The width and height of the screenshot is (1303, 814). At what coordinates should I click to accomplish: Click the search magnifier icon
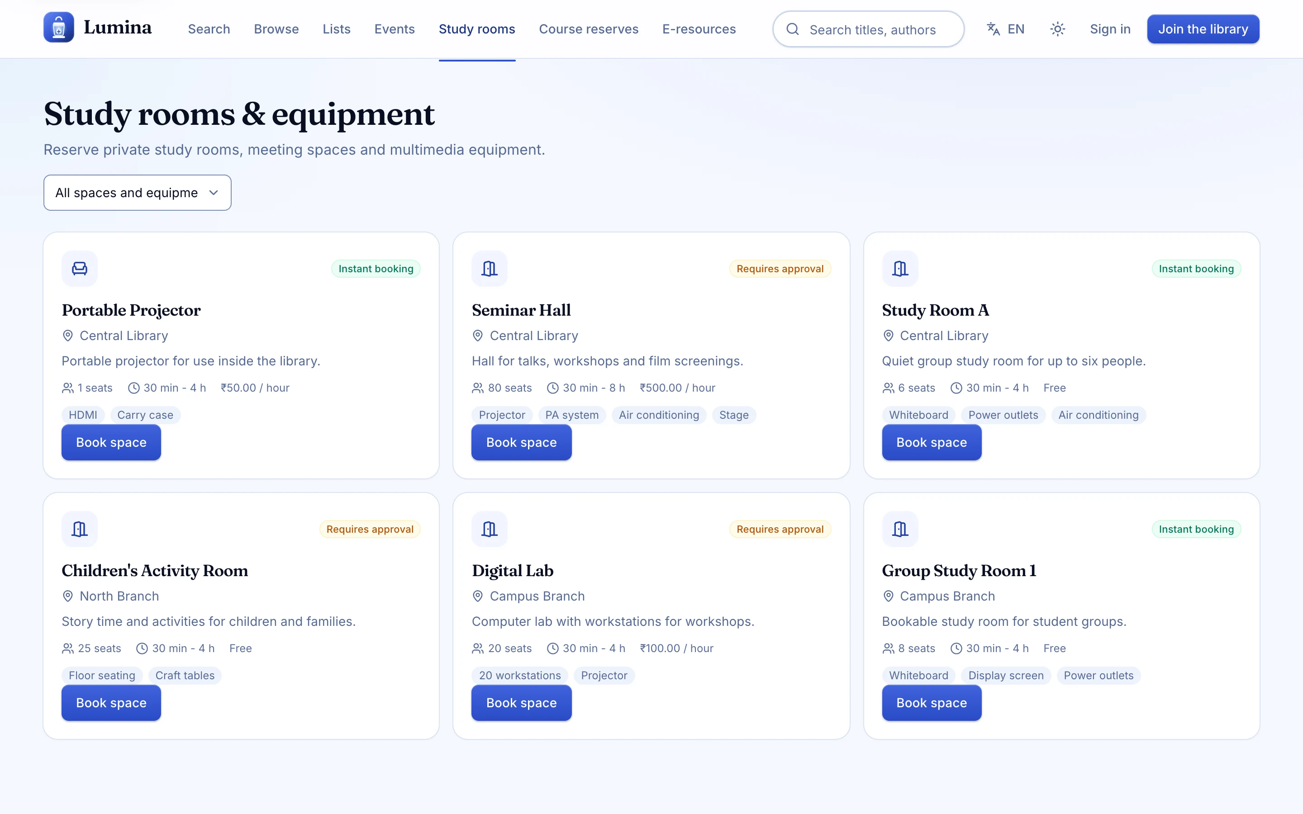click(793, 29)
